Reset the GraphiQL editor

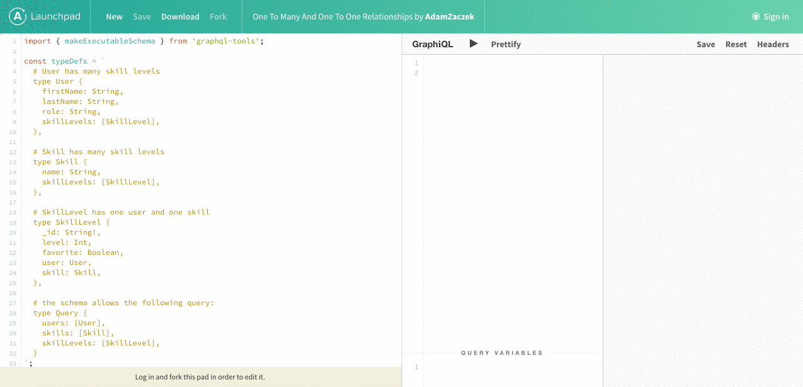(x=736, y=44)
